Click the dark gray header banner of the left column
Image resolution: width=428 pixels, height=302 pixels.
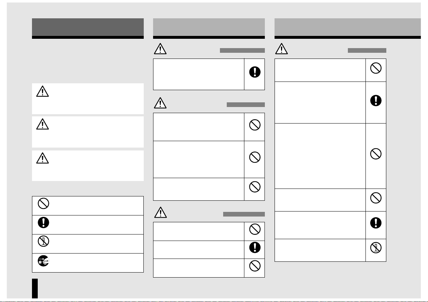click(88, 27)
